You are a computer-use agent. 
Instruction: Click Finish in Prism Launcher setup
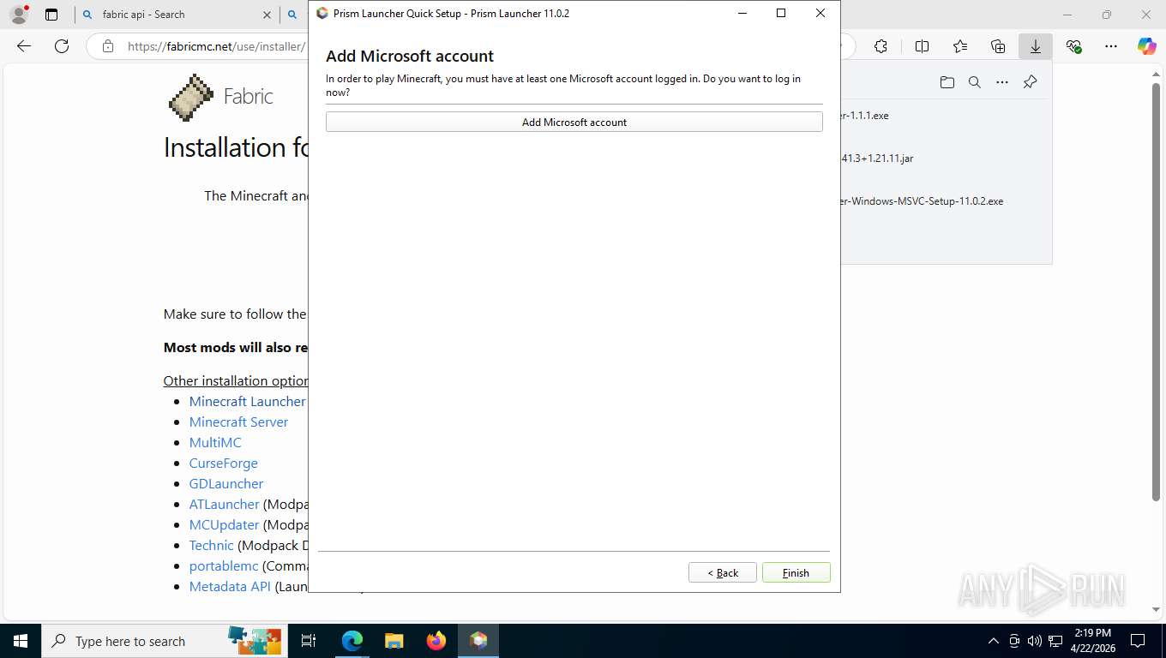(796, 572)
